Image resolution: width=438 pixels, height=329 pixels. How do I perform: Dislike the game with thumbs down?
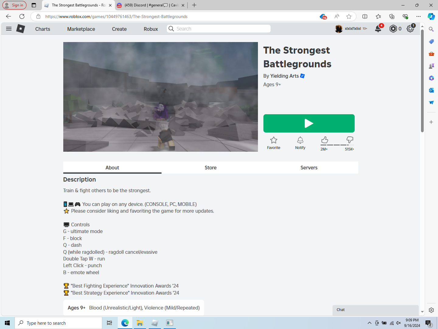tap(350, 140)
